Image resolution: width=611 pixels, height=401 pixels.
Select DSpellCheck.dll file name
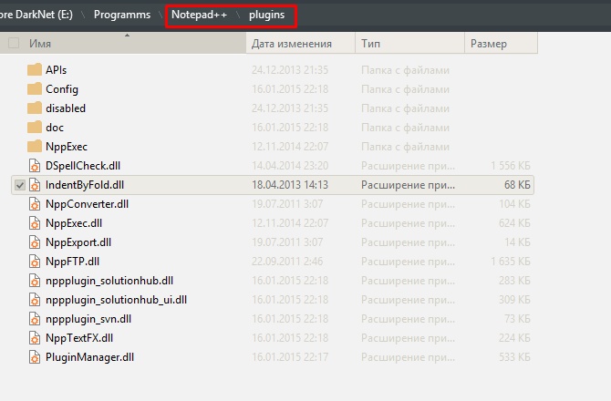pyautogui.click(x=83, y=166)
